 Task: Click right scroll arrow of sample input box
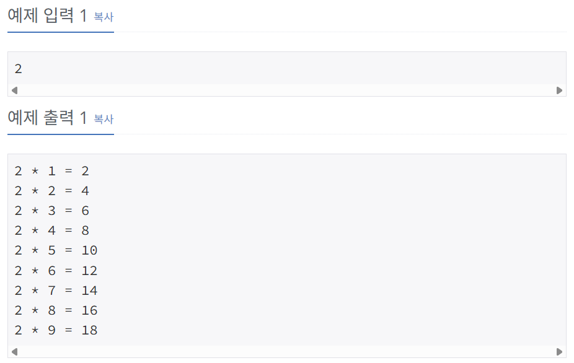[x=559, y=90]
